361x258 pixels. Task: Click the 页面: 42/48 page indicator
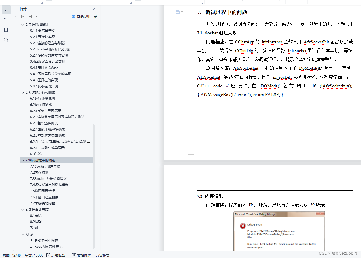click(x=11, y=255)
